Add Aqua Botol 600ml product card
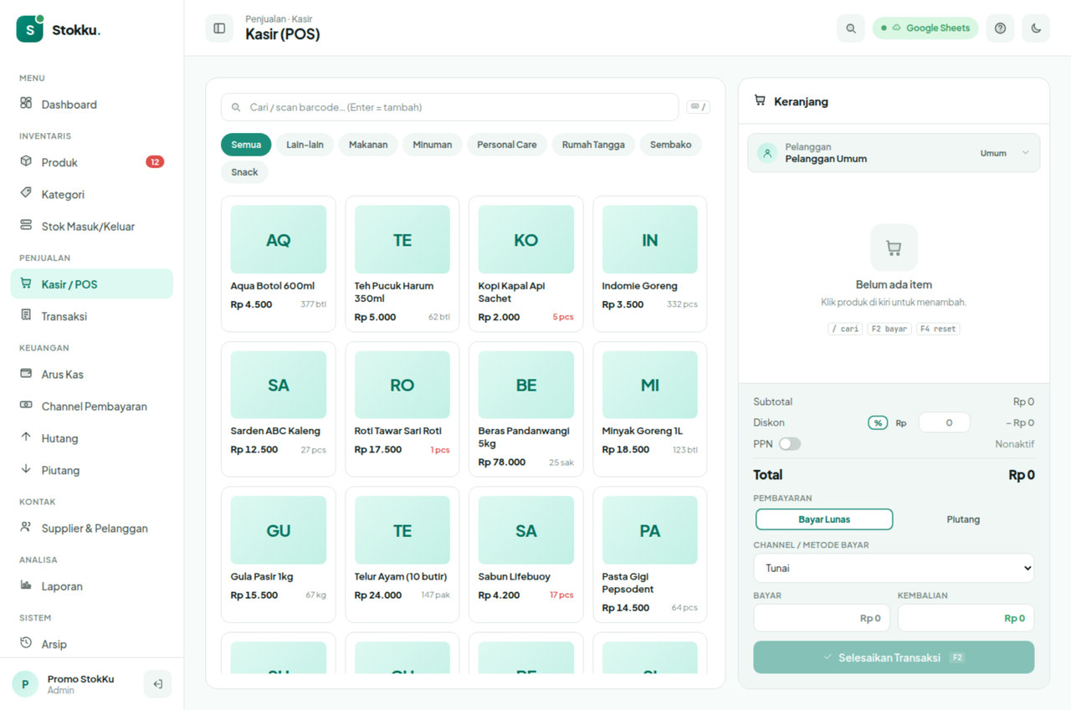The width and height of the screenshot is (1071, 710). click(x=279, y=264)
